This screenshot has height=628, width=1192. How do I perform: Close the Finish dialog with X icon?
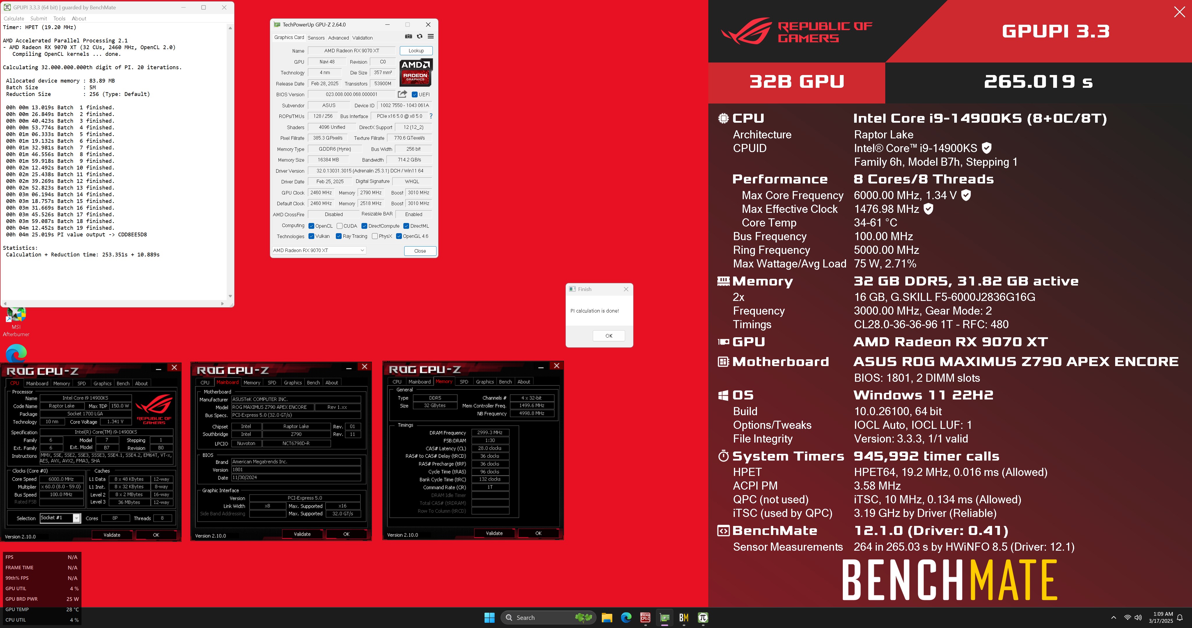click(x=626, y=289)
